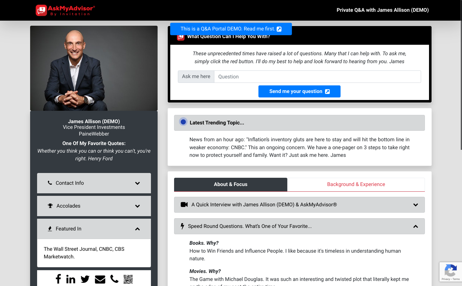
Task: Click the trophy icon next to Accolades
Action: pos(50,206)
